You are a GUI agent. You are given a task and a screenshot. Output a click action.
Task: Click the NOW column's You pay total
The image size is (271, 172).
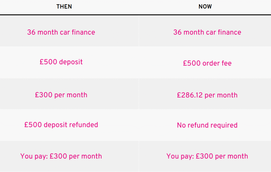[207, 156]
